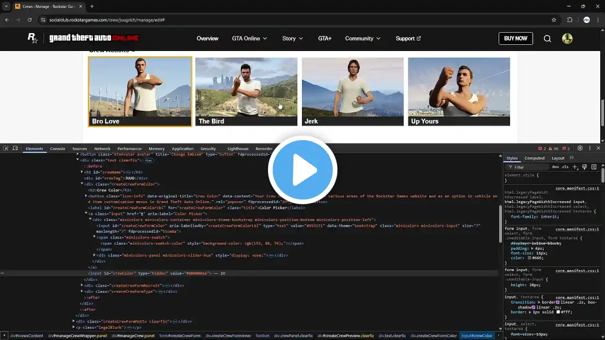Image resolution: width=605 pixels, height=340 pixels.
Task: Close the DevTools panel
Action: (598, 148)
